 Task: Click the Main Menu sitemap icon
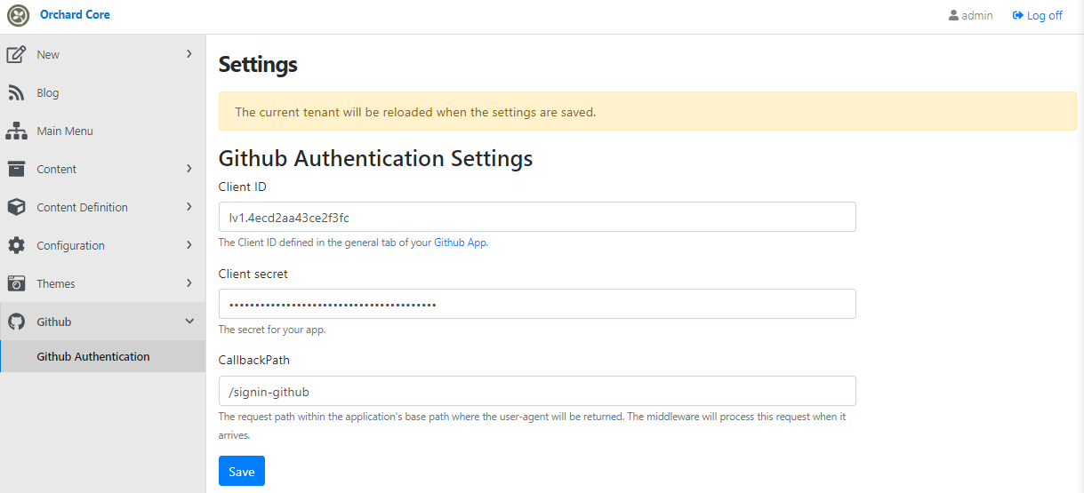16,131
